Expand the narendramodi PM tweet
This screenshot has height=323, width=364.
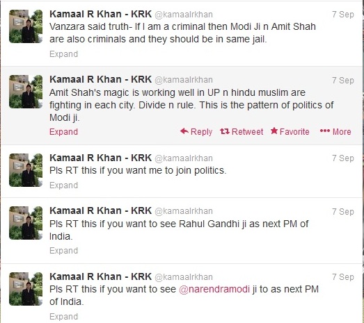63,317
